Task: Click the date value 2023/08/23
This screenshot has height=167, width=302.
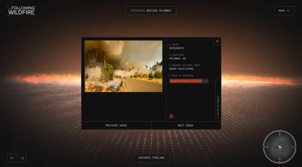Action: click(x=176, y=48)
